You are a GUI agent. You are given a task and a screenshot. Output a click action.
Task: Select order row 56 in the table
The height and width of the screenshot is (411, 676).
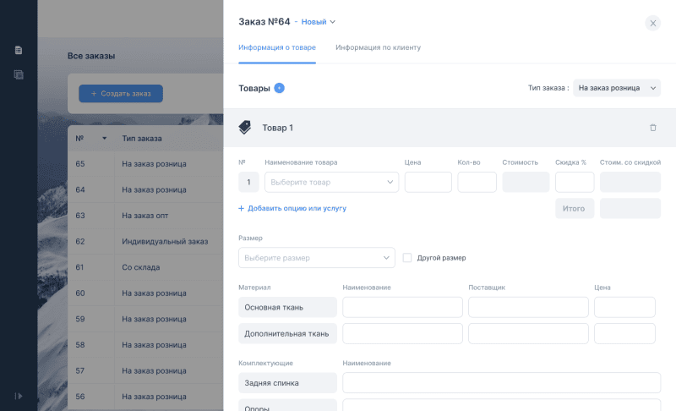[x=145, y=397]
